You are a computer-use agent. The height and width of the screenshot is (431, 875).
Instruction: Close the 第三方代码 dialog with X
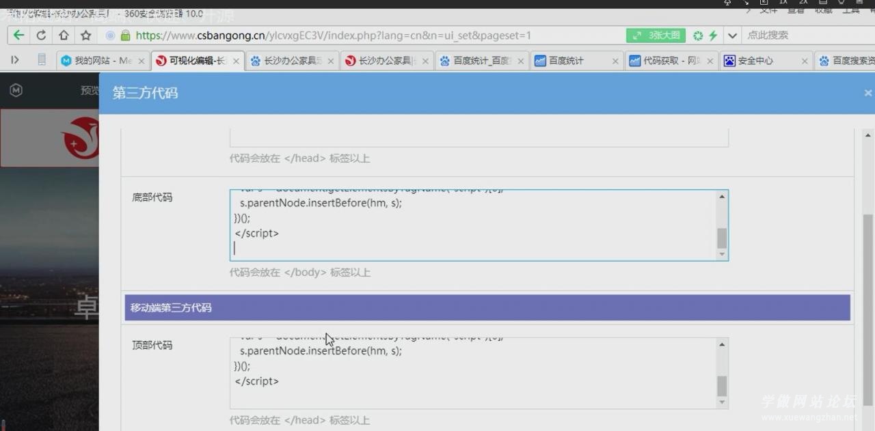[867, 93]
